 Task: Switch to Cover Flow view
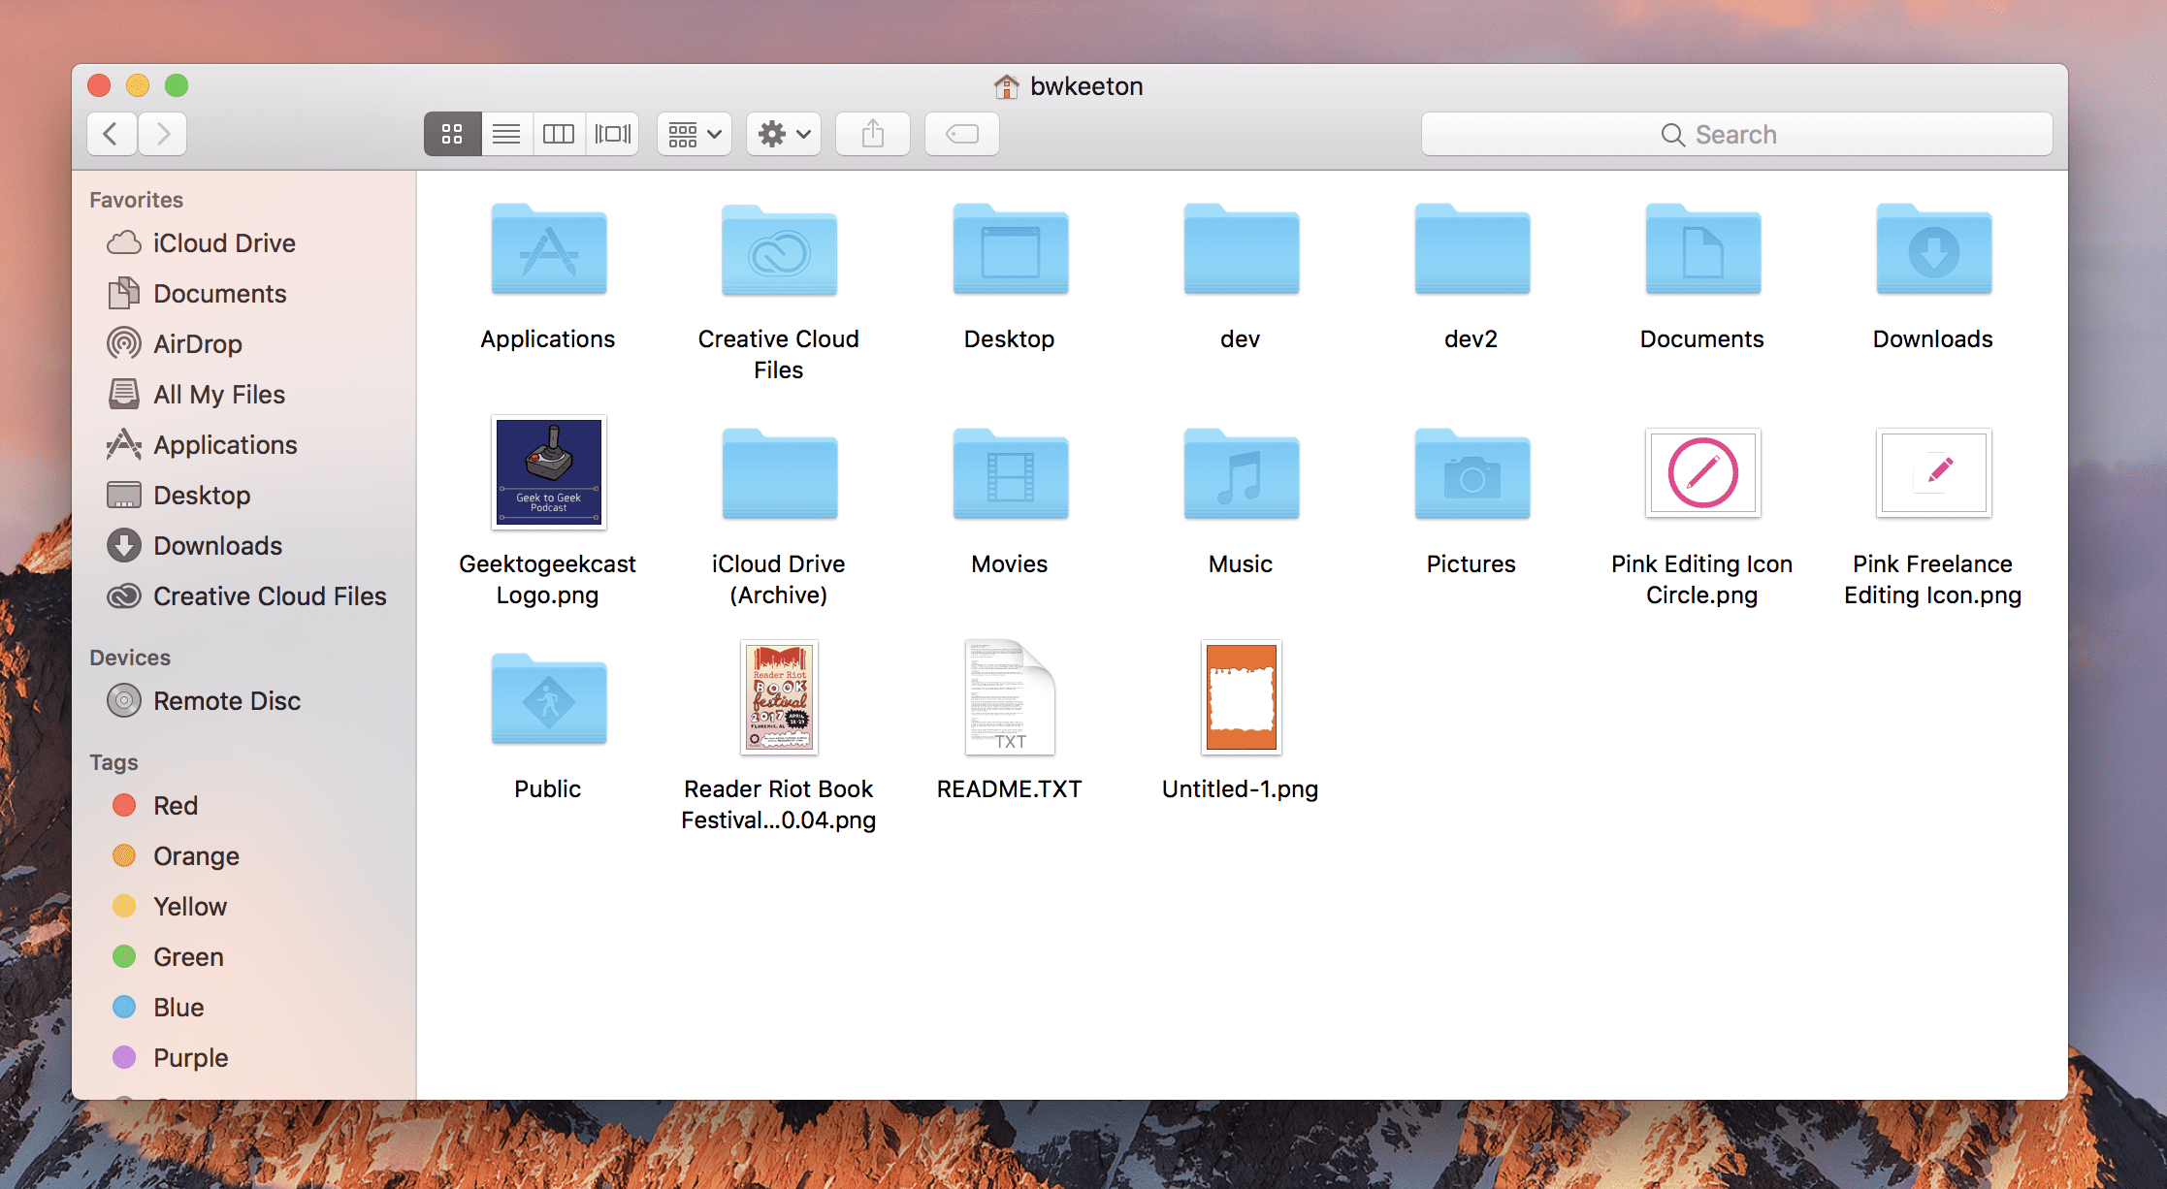612,134
